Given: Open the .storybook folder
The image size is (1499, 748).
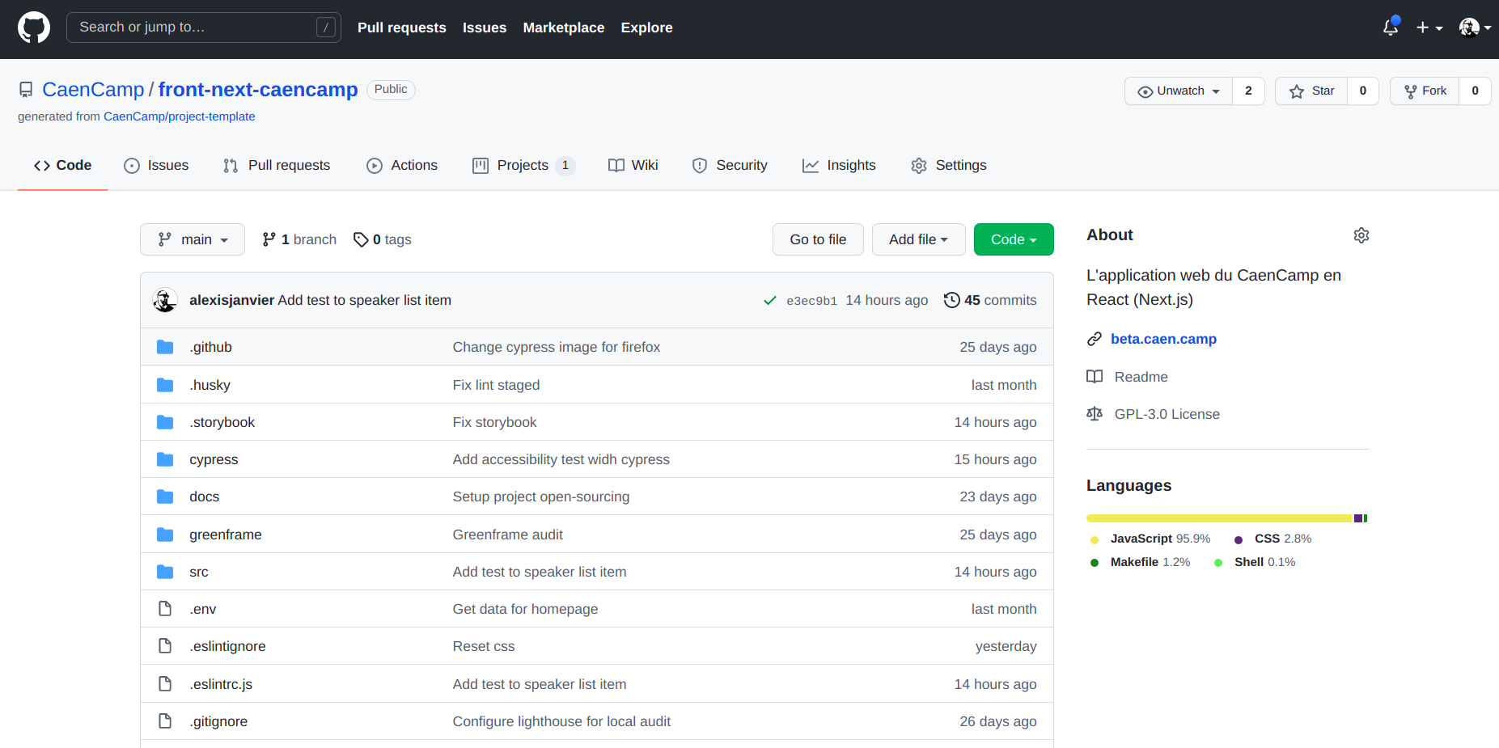Looking at the screenshot, I should (x=222, y=422).
